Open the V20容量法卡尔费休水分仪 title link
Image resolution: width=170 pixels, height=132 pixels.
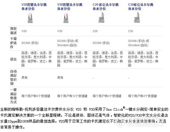[34, 7]
